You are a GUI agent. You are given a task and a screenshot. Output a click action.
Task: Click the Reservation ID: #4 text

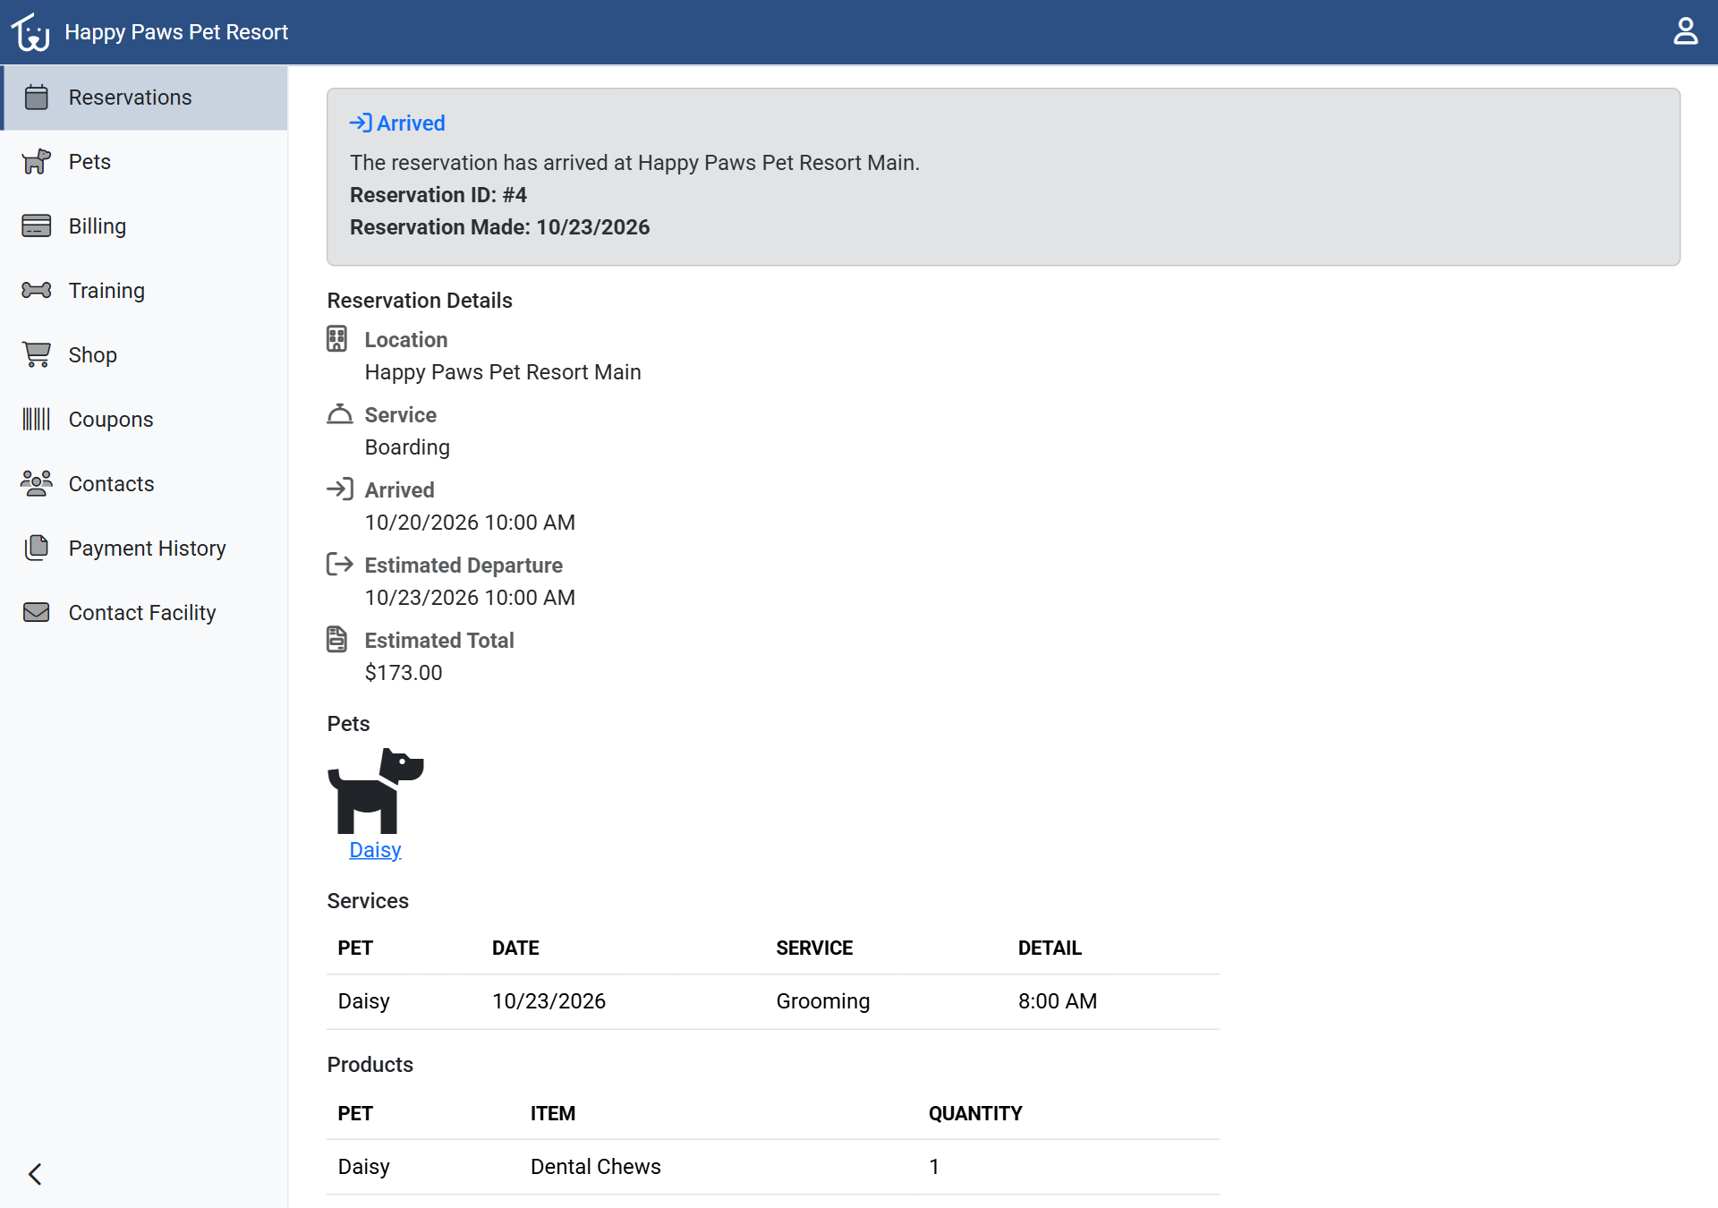coord(438,195)
